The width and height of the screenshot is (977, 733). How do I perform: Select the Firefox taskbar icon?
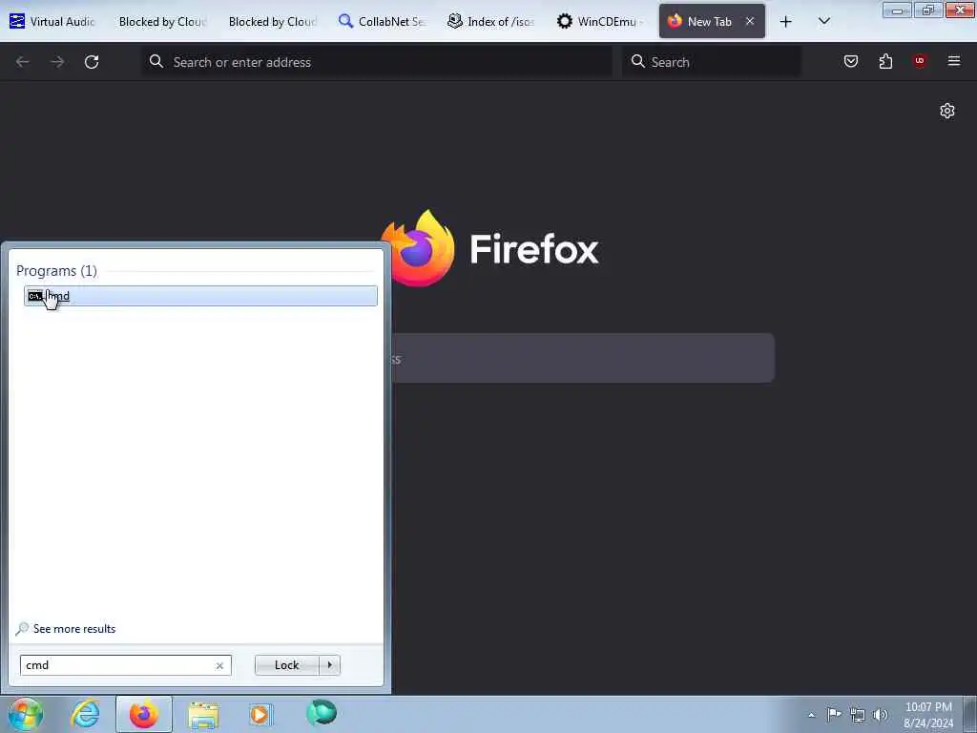pyautogui.click(x=144, y=714)
